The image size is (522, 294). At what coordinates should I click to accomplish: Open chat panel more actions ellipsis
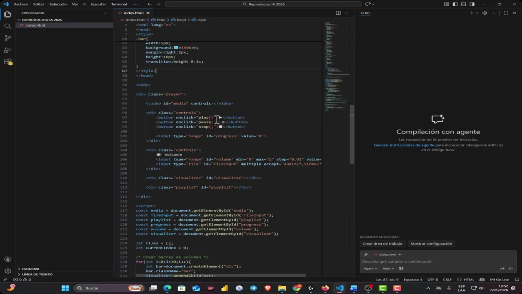[x=493, y=13]
